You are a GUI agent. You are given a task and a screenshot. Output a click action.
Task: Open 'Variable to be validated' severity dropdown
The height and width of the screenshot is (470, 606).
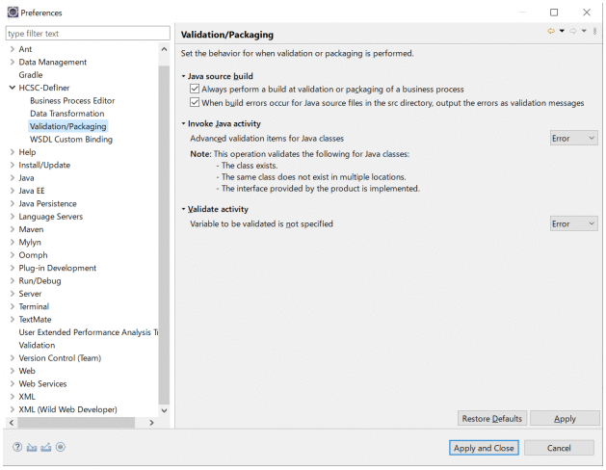tap(574, 223)
